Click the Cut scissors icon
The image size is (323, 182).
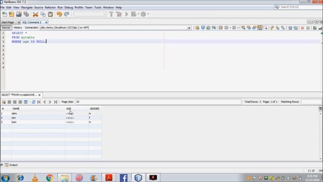tap(35, 14)
